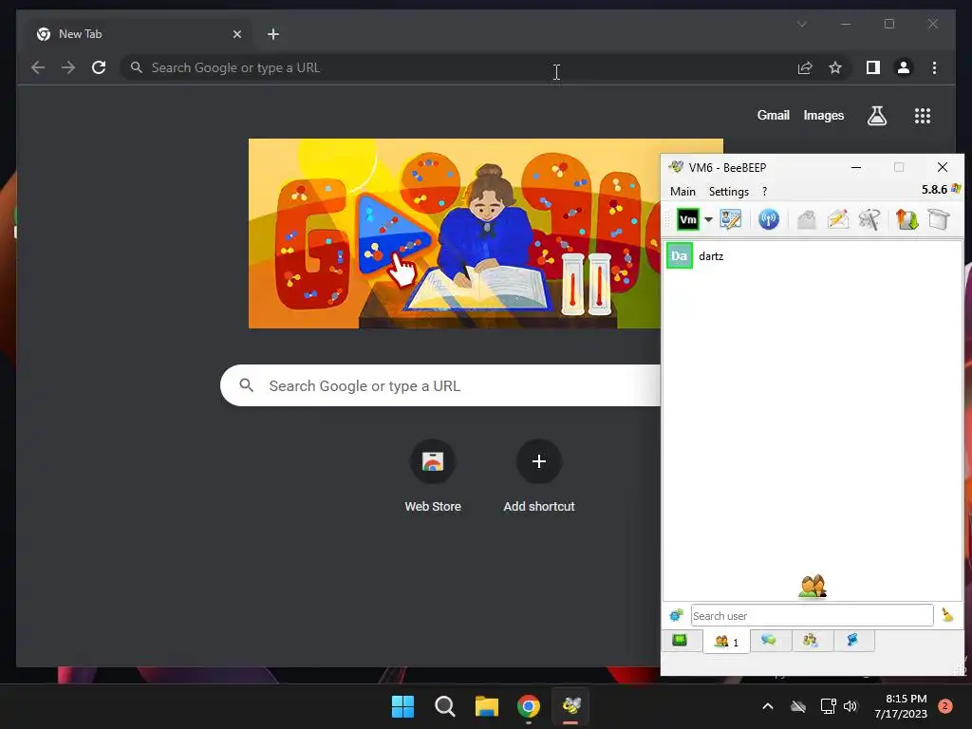Switch to the users tab showing 1
The width and height of the screenshot is (972, 729).
(726, 642)
